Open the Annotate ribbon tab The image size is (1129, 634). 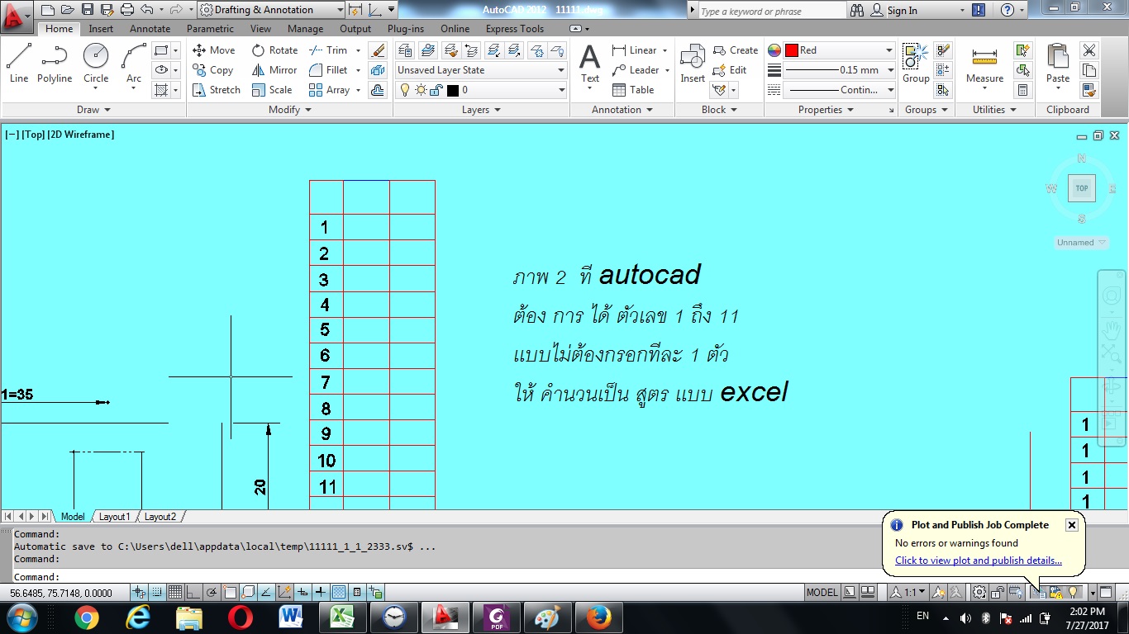(x=150, y=29)
